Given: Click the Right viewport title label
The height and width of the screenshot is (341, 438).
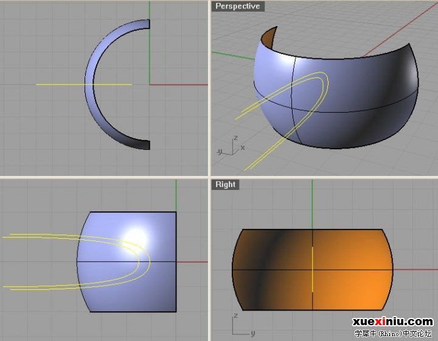Looking at the screenshot, I should click(x=225, y=185).
